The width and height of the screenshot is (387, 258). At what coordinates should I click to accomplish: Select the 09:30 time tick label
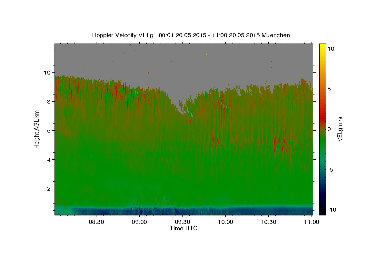coord(182,222)
